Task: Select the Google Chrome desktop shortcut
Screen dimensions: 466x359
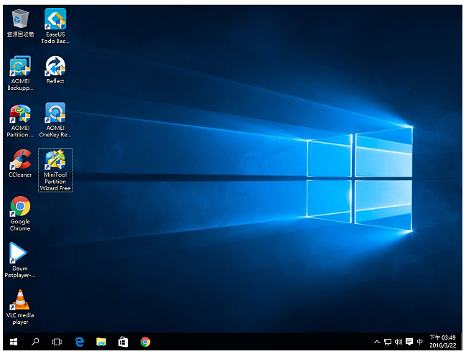Action: pyautogui.click(x=20, y=213)
